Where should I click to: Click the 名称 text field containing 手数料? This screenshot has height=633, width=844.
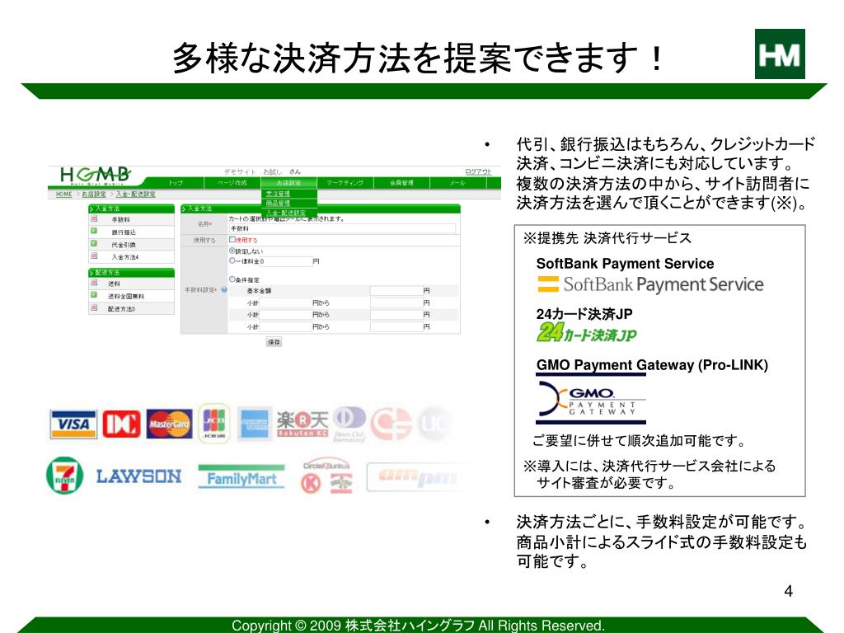342,229
